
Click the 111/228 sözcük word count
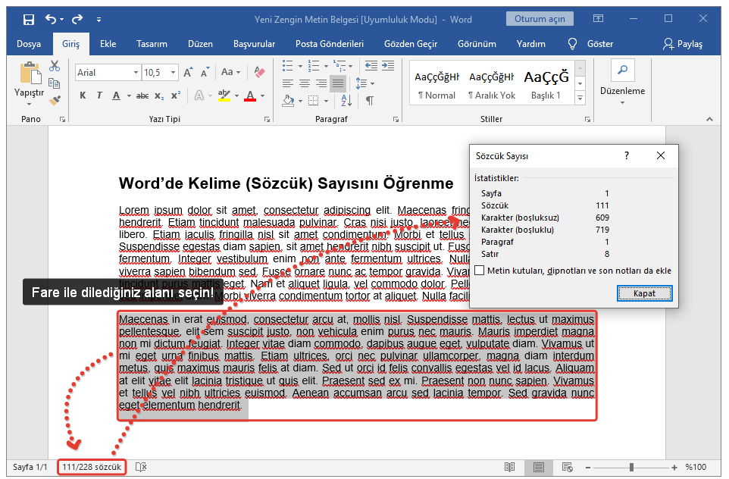coord(92,468)
